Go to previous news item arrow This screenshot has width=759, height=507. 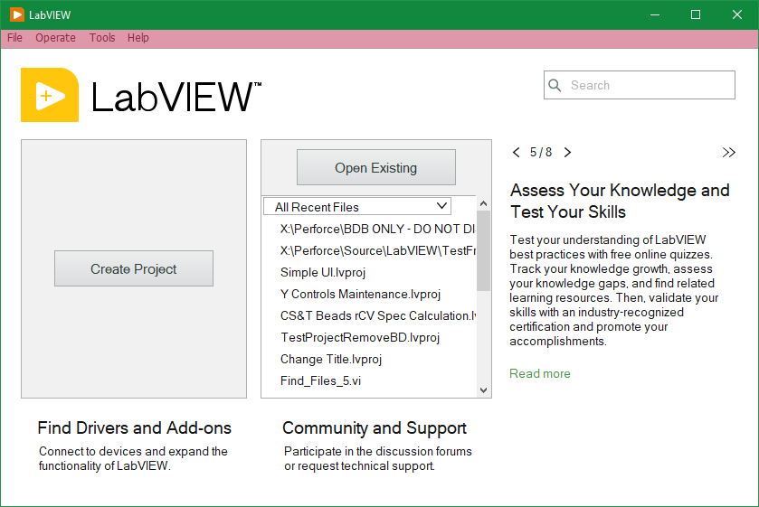pyautogui.click(x=516, y=153)
